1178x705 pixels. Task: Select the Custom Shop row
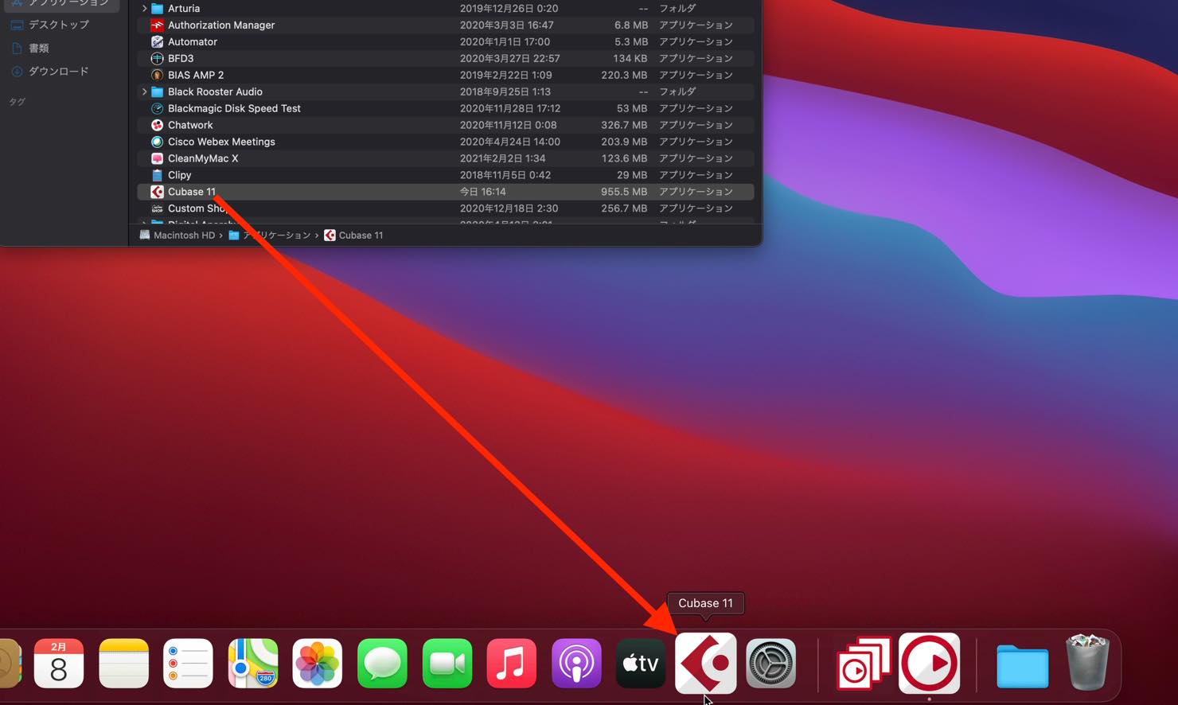pyautogui.click(x=445, y=208)
